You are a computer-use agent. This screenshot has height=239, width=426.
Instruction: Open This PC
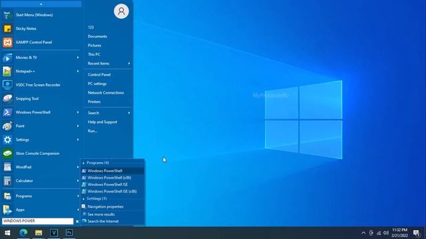pyautogui.click(x=94, y=54)
